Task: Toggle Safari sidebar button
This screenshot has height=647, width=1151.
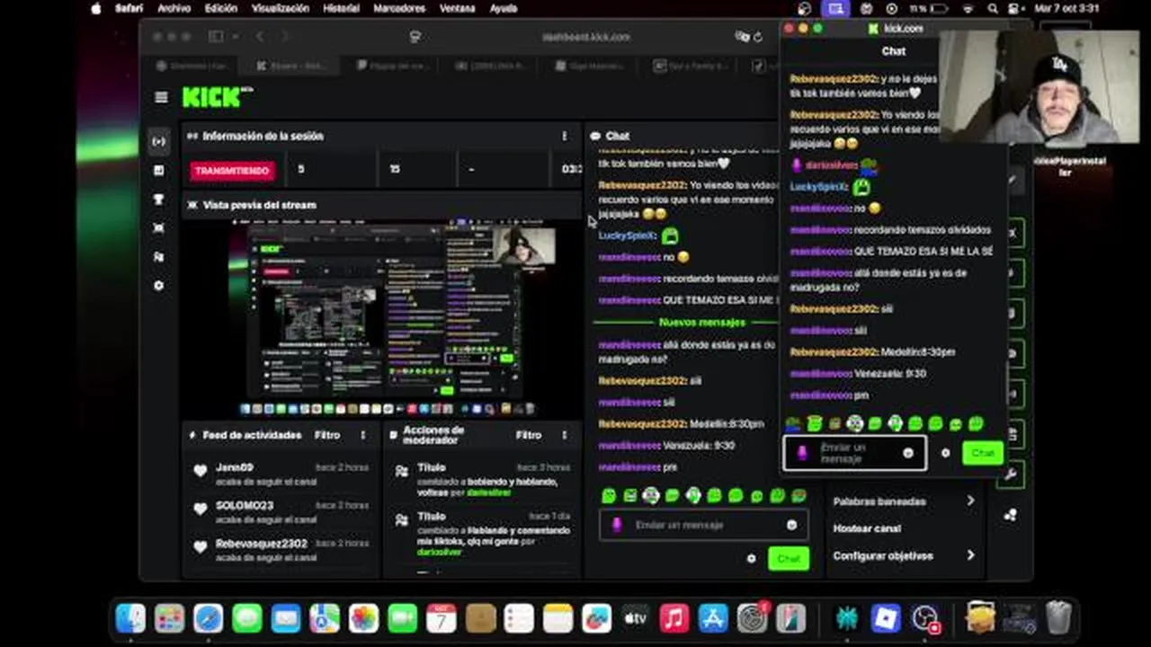Action: (216, 37)
